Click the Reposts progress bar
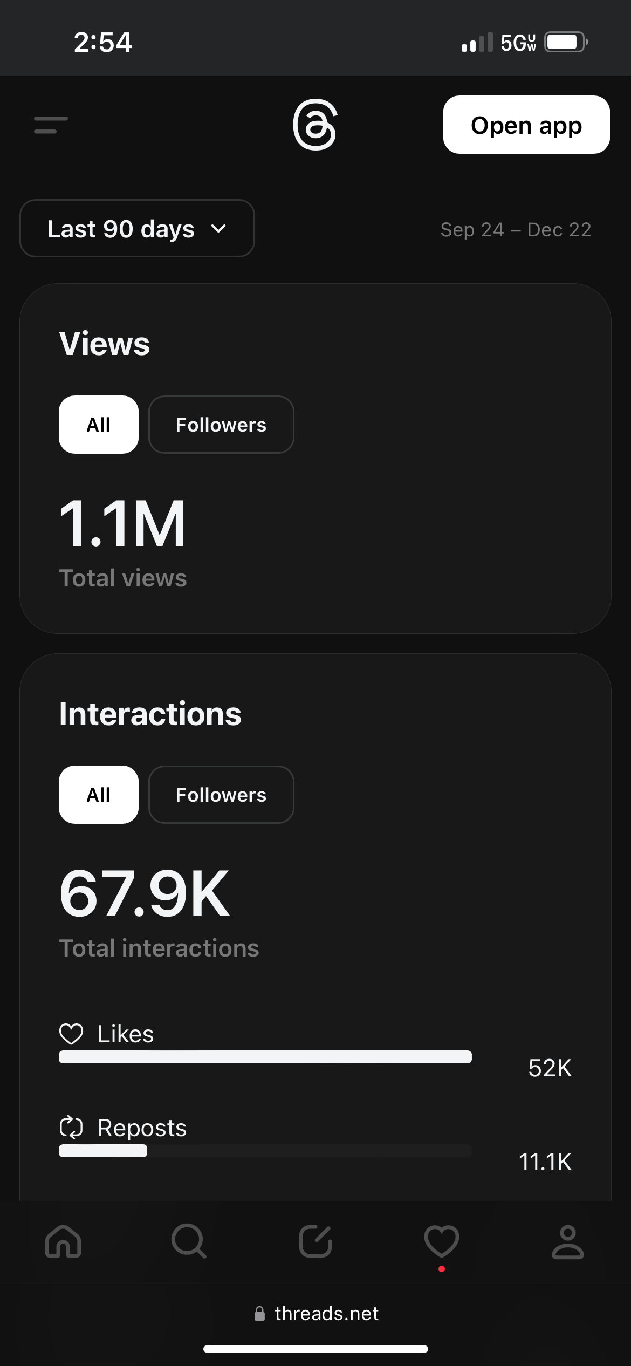The width and height of the screenshot is (631, 1366). point(265,1151)
